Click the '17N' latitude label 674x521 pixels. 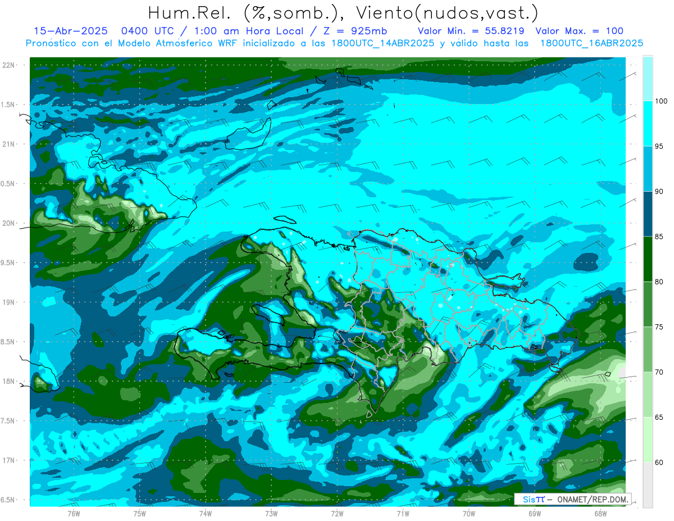(x=8, y=460)
